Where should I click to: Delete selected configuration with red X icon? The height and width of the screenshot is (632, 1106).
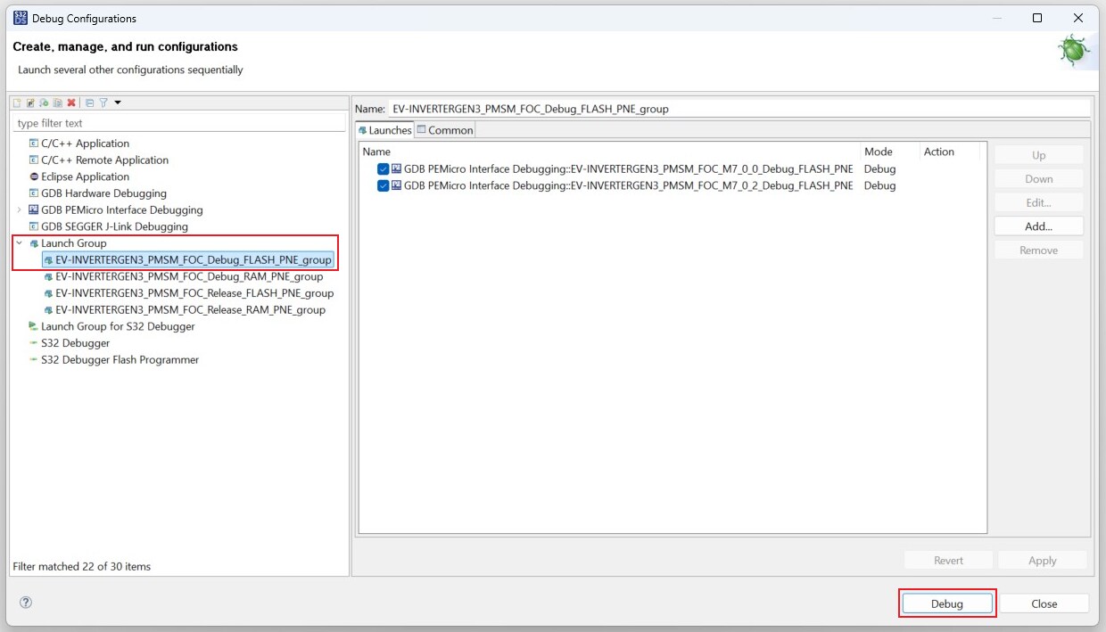[x=71, y=103]
